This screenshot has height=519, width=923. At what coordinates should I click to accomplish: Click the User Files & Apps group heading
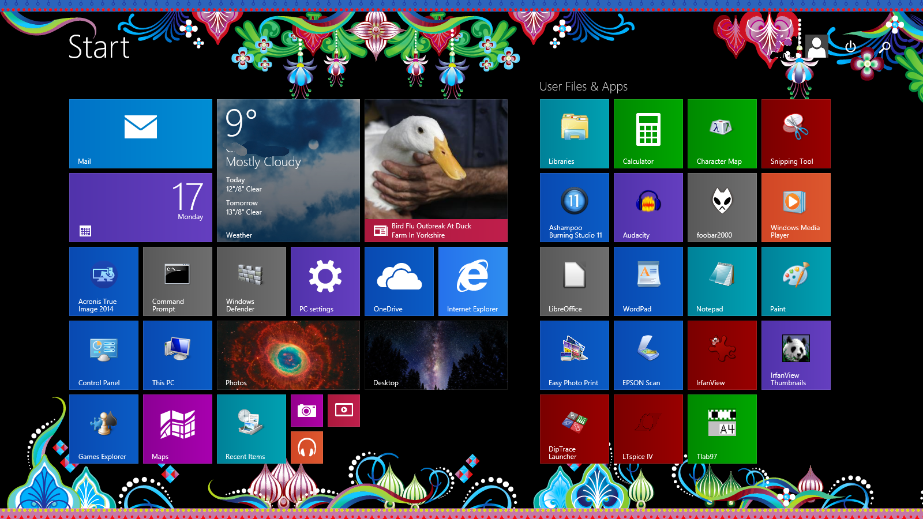[583, 86]
